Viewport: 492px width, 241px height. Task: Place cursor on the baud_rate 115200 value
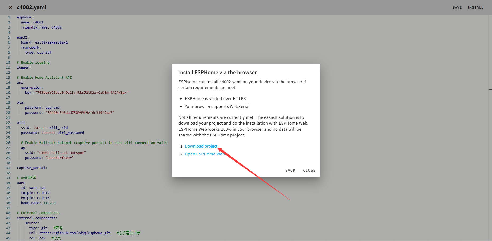coord(49,203)
